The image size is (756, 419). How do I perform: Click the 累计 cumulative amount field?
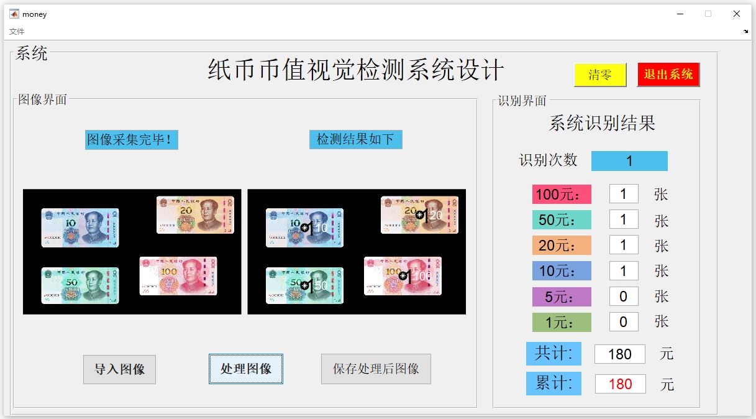[x=621, y=384]
